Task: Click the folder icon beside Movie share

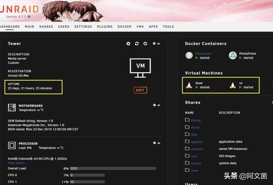Action: click(x=187, y=127)
